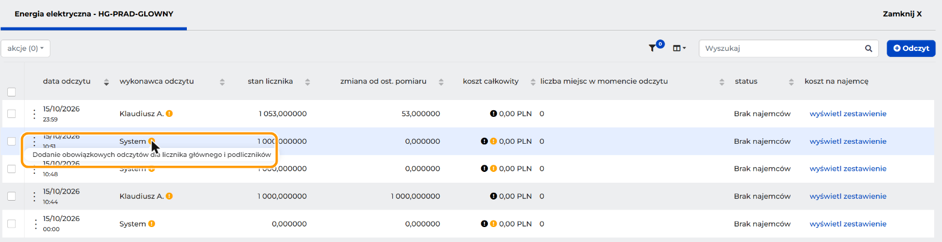Click warning icon beside Klaudiusz A. at 10:44
Image resolution: width=942 pixels, height=242 pixels.
coord(169,196)
